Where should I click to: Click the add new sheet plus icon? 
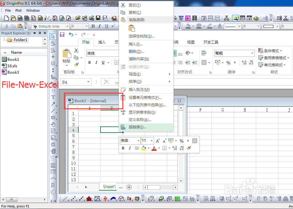(x=129, y=187)
